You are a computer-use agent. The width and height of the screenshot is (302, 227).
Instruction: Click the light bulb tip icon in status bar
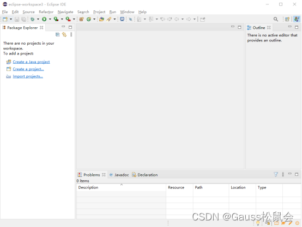pos(258,223)
